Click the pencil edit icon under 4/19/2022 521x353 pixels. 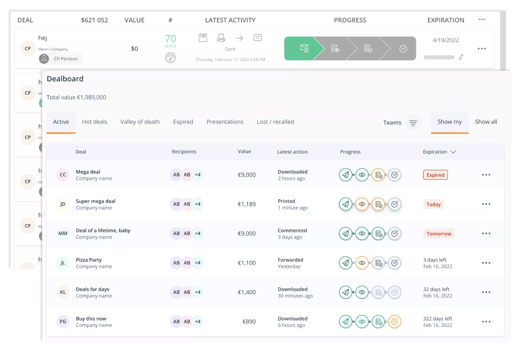coord(461,57)
